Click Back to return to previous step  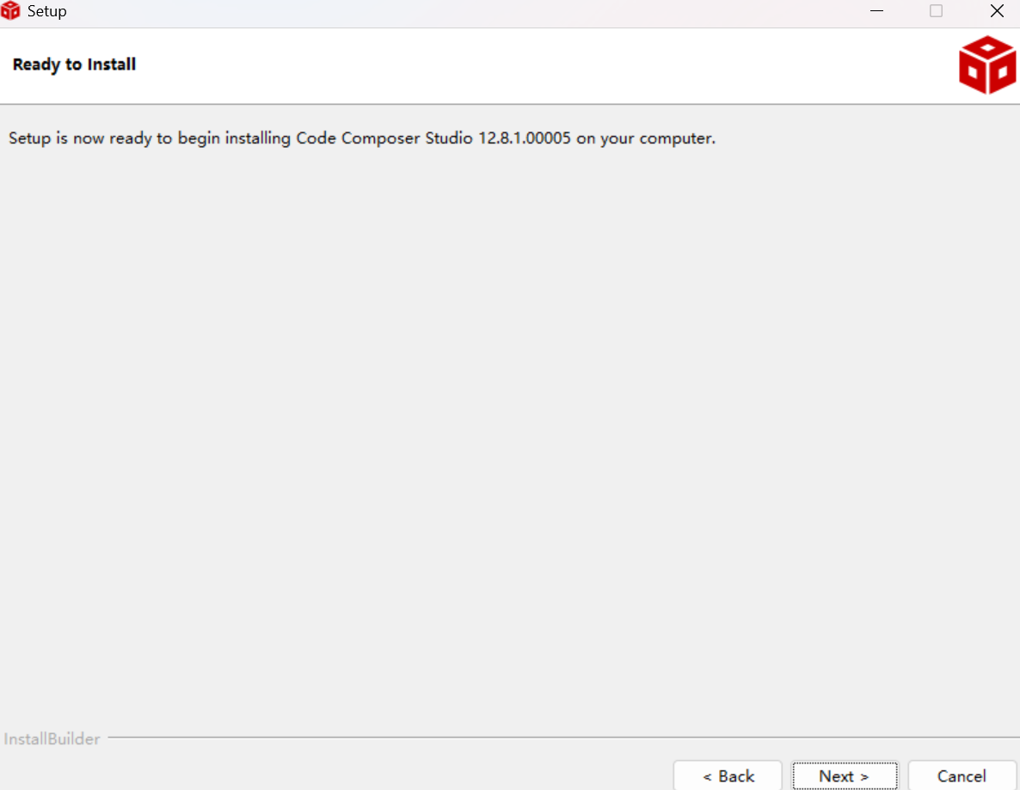[728, 776]
